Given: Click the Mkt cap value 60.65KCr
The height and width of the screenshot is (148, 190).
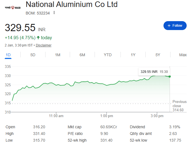Looking at the screenshot, I should [109, 127].
